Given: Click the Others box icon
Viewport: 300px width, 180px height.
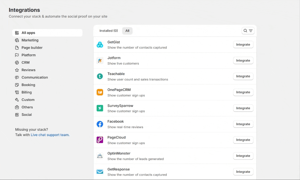Looking at the screenshot, I should coord(17,107).
